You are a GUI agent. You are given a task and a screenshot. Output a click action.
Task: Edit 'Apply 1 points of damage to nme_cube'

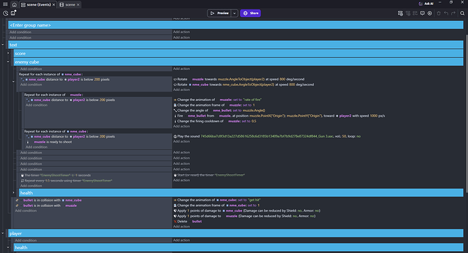(x=247, y=211)
